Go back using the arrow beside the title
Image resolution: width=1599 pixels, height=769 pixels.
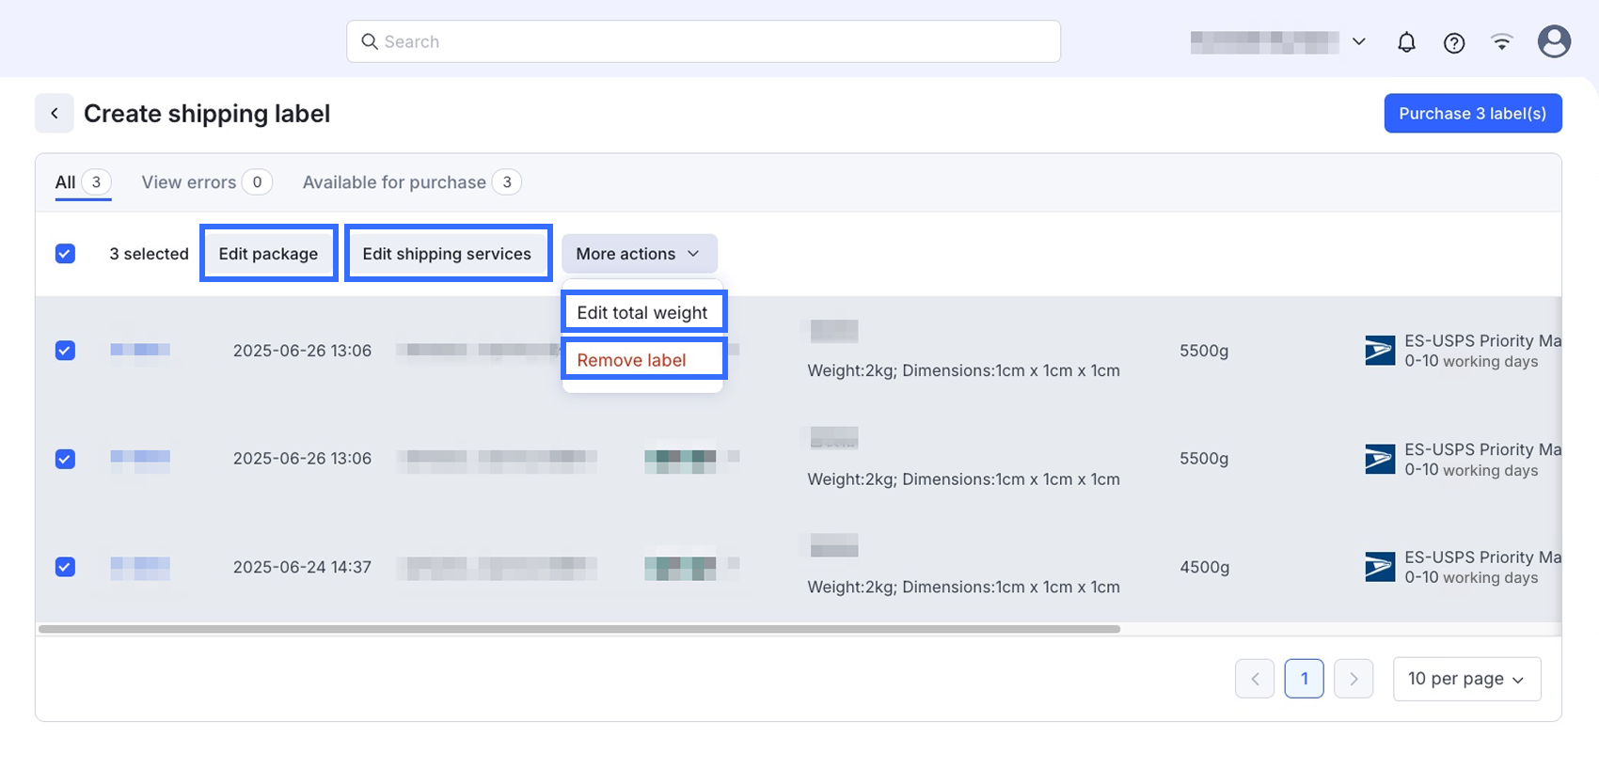(55, 114)
